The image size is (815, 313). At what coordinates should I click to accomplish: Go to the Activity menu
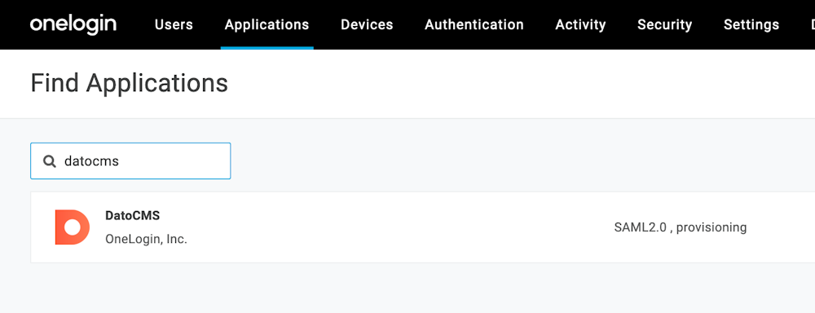coord(580,24)
